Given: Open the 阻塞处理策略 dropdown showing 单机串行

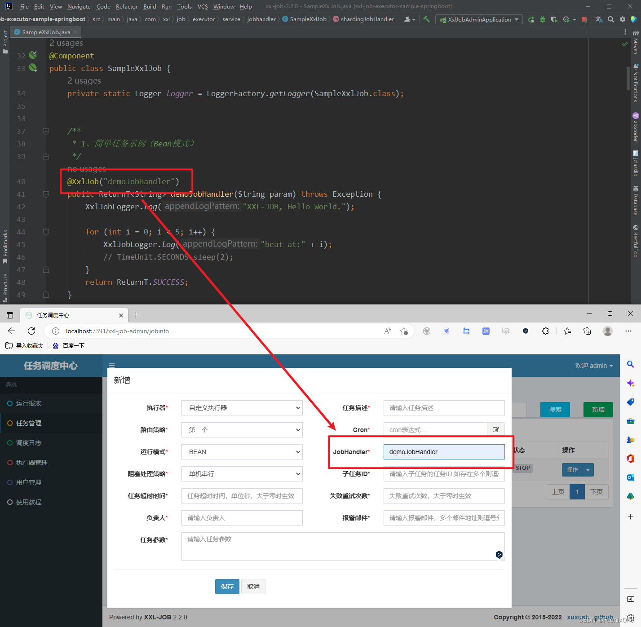Looking at the screenshot, I should (x=242, y=474).
